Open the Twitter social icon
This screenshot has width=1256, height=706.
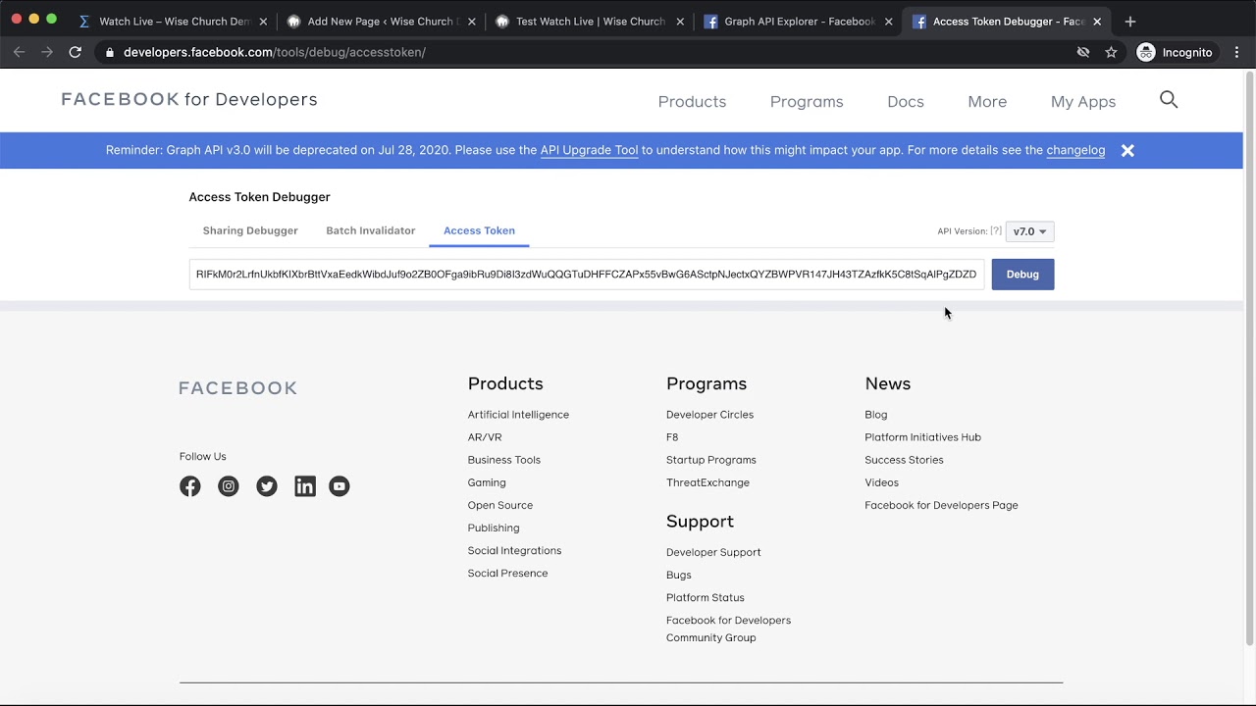[x=267, y=486]
